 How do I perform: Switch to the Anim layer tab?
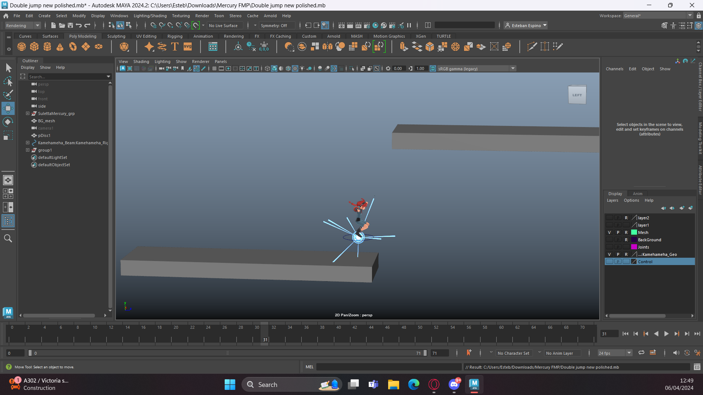(637, 194)
